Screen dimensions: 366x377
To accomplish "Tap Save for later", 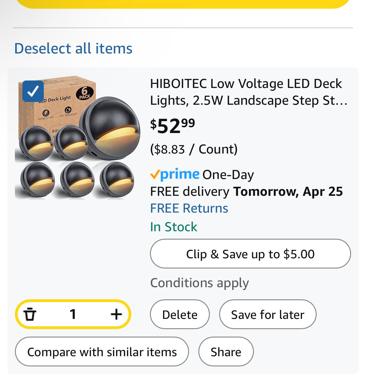I will pyautogui.click(x=268, y=314).
